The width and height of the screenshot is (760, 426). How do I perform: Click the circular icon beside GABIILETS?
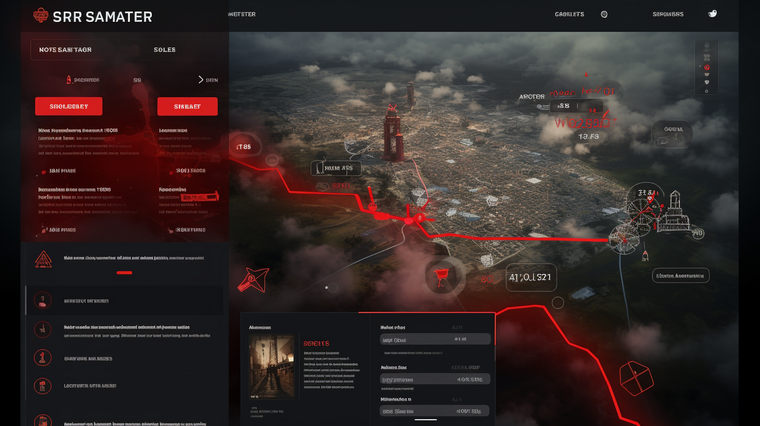(x=604, y=15)
